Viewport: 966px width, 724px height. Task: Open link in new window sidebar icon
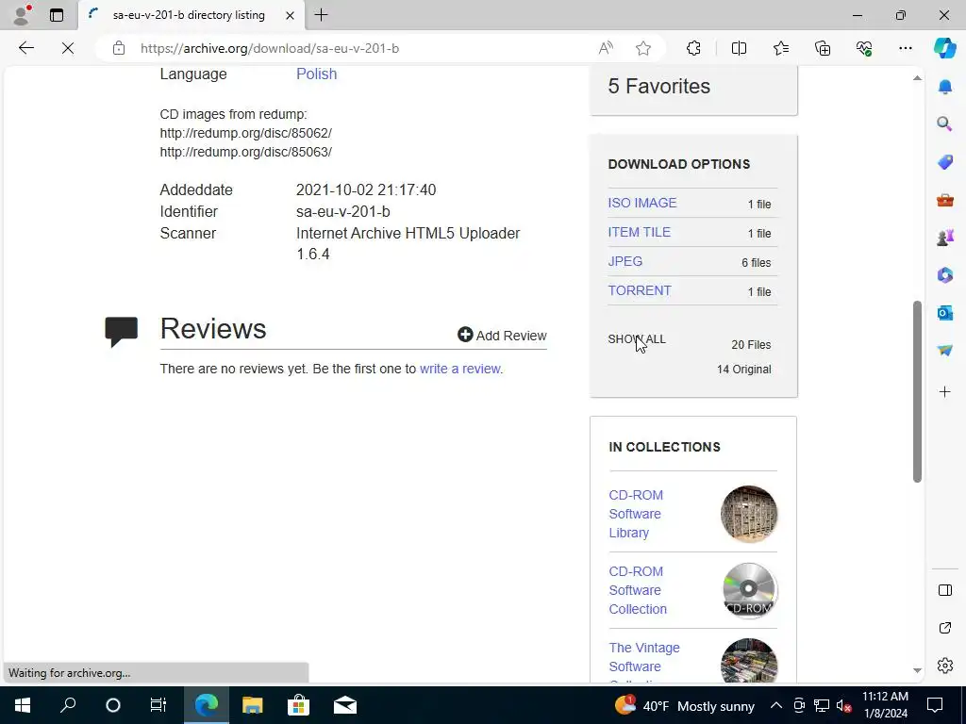point(945,628)
